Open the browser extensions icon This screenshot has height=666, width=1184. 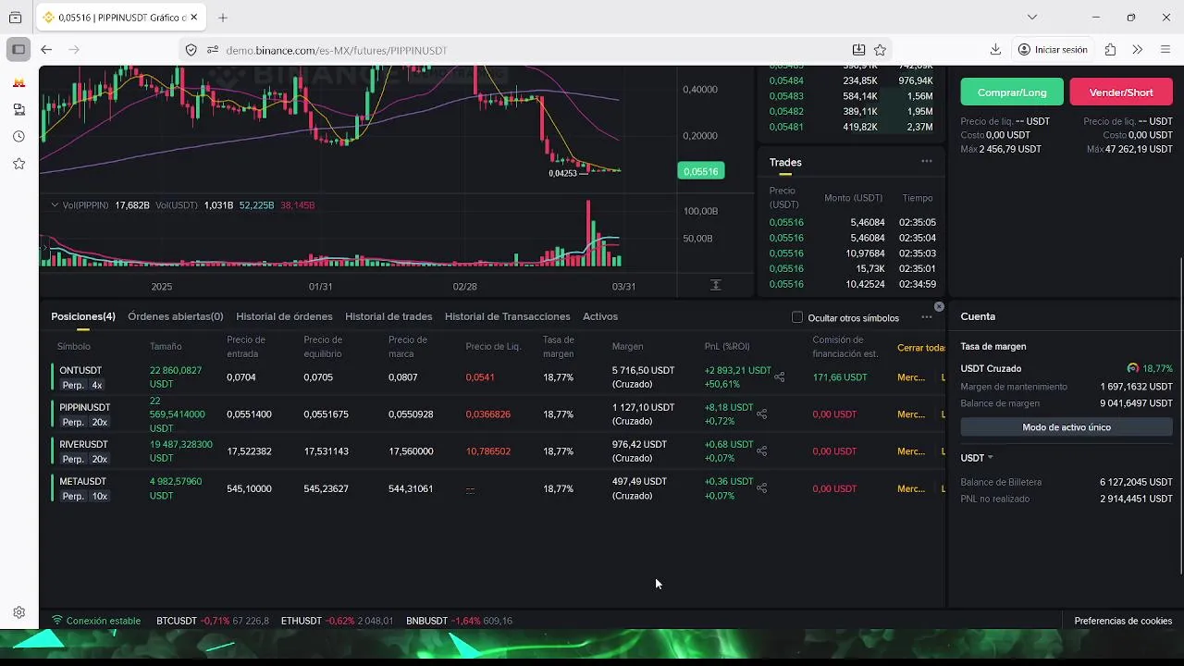pos(1110,50)
